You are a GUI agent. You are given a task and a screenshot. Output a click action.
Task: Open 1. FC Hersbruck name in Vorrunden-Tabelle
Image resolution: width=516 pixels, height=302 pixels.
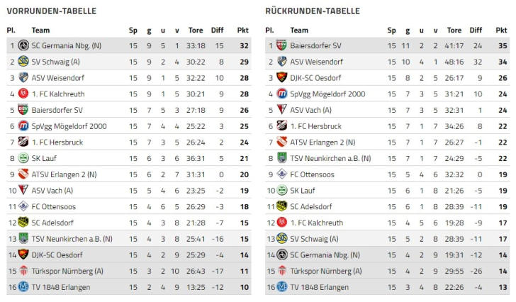tap(58, 142)
